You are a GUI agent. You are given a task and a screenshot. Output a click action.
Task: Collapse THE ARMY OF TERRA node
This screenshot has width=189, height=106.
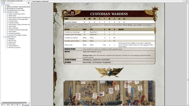click(4, 12)
